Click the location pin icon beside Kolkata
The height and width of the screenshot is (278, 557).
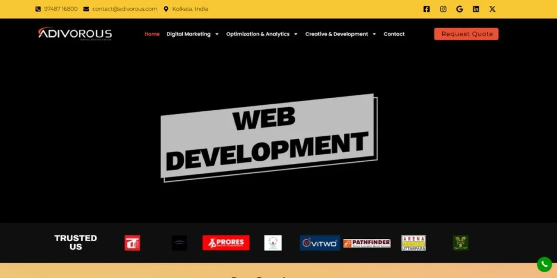point(165,9)
